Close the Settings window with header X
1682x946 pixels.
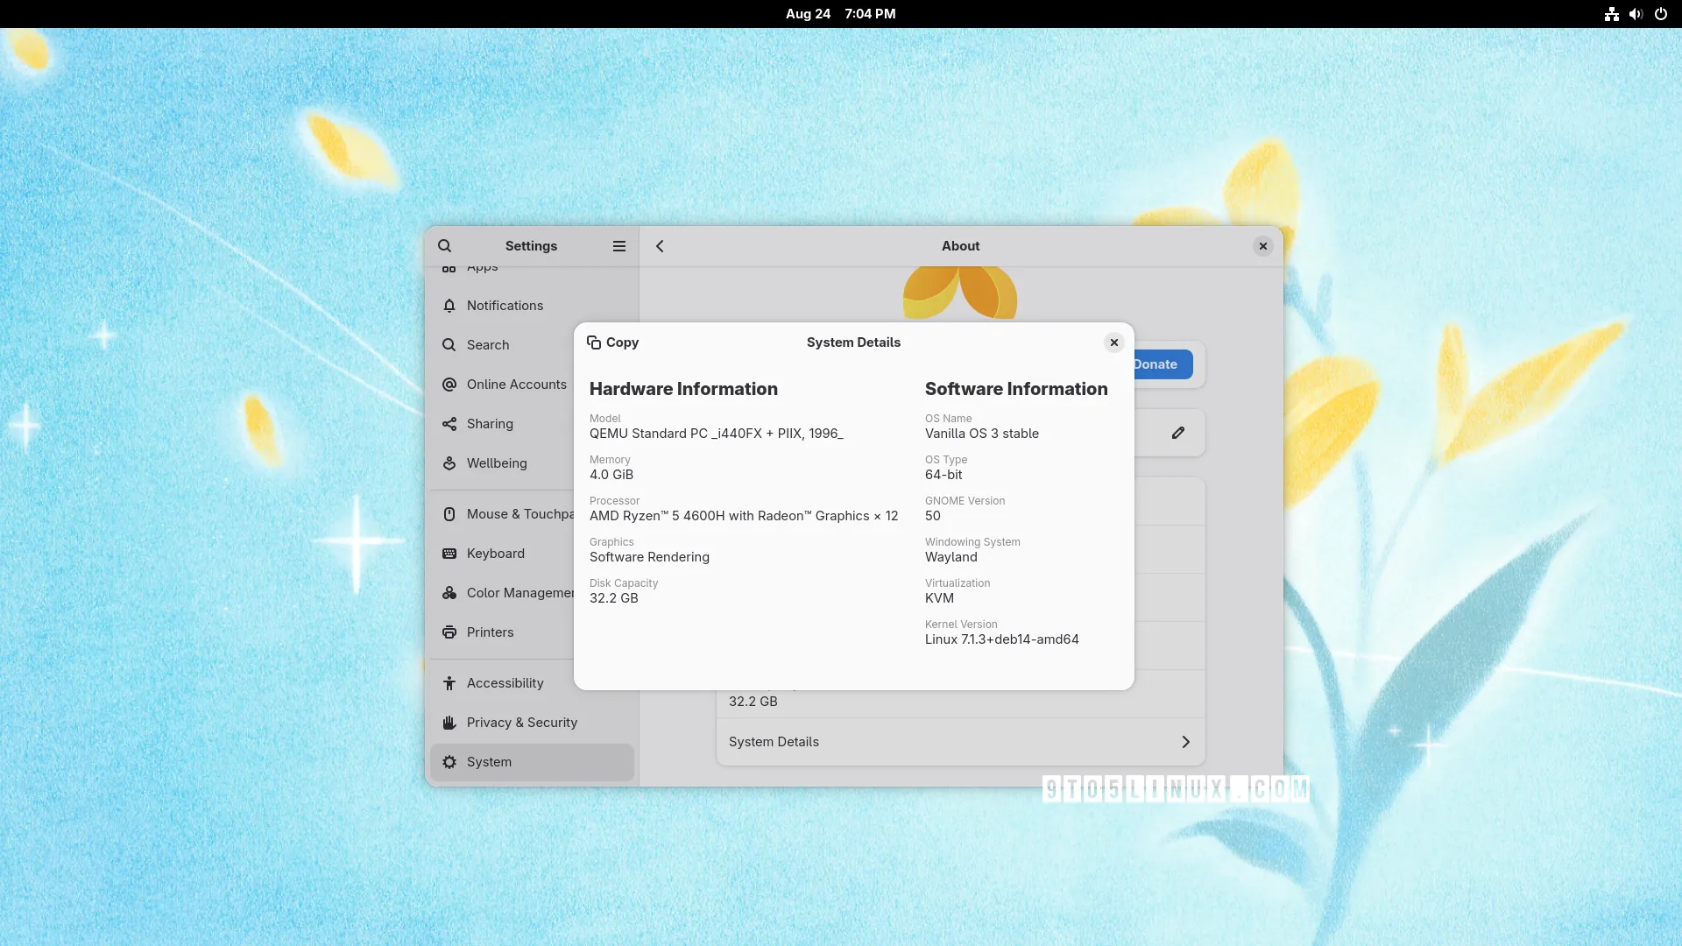pyautogui.click(x=1263, y=246)
